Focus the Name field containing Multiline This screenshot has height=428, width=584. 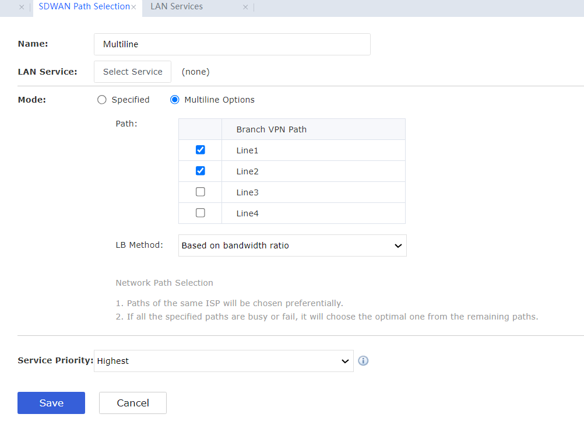[232, 44]
